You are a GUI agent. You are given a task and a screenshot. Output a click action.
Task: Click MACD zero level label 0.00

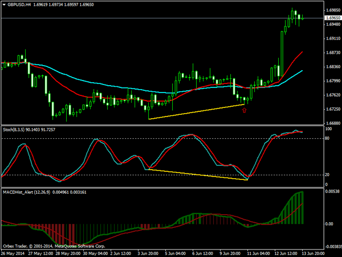point(329,224)
